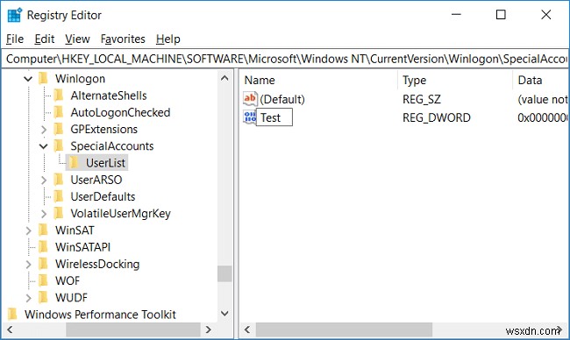Click the WirelessDocking folder icon
The height and width of the screenshot is (340, 570).
coord(43,264)
